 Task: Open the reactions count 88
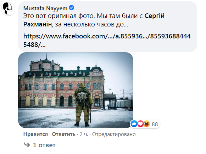155,124
